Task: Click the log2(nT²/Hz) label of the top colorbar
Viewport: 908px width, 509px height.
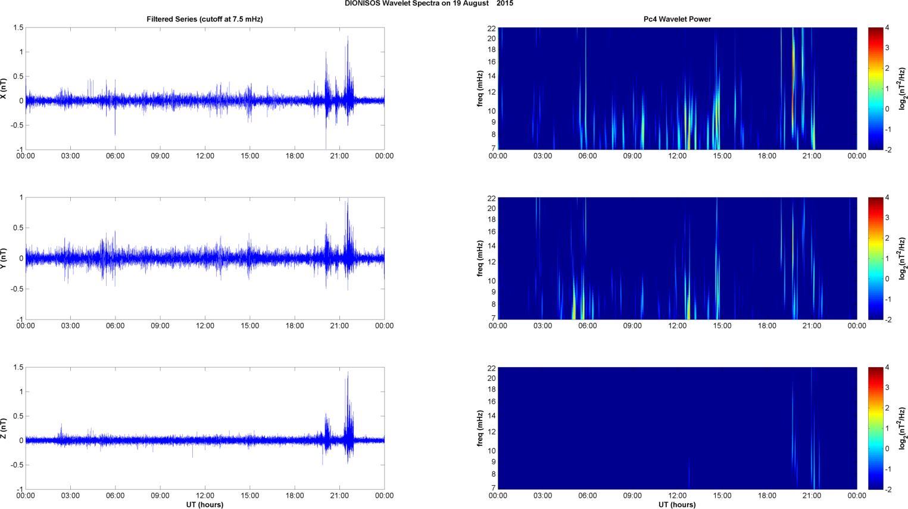Action: (x=903, y=89)
